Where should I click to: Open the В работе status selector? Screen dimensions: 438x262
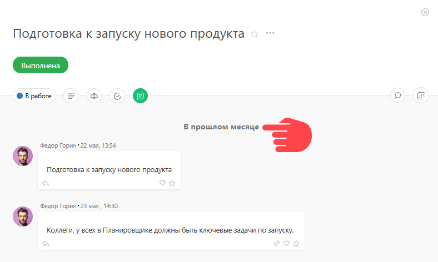tap(34, 95)
